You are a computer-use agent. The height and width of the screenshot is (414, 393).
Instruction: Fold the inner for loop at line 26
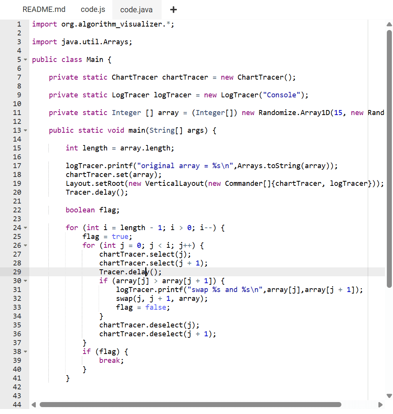pyautogui.click(x=25, y=245)
